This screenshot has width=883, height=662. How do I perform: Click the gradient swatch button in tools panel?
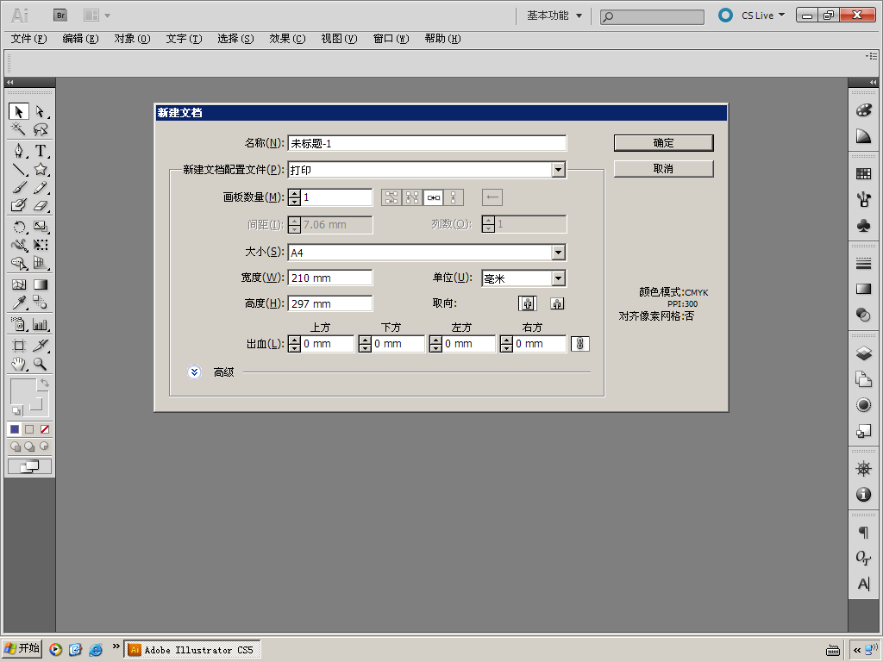click(29, 429)
